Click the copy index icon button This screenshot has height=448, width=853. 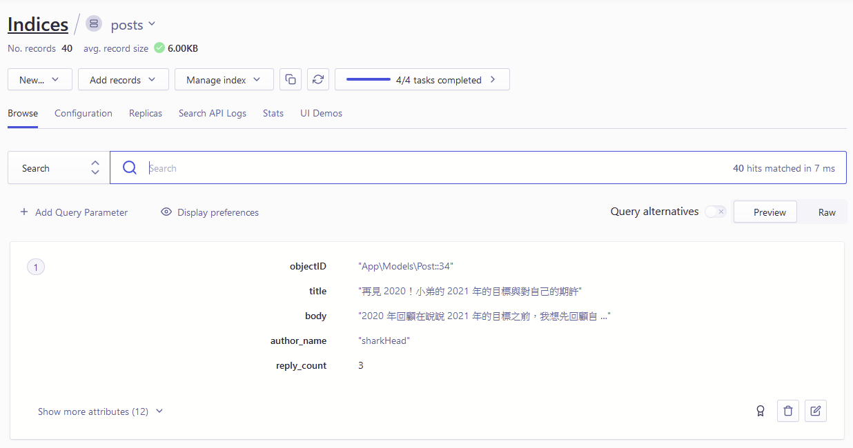[291, 79]
